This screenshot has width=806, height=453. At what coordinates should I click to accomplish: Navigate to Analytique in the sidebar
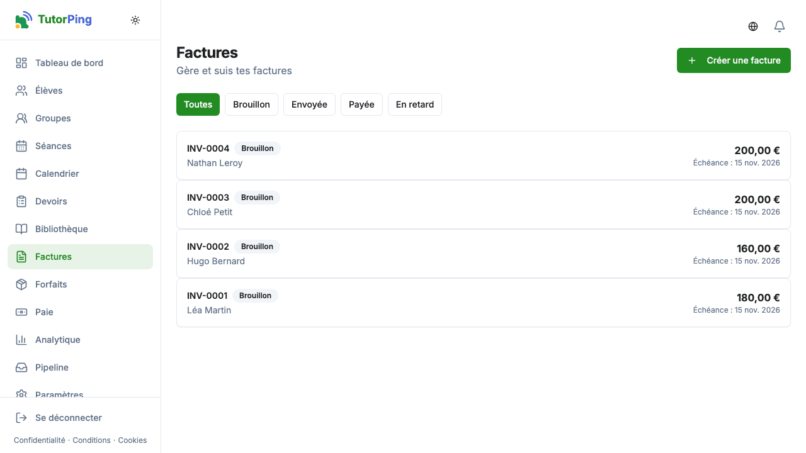click(80, 340)
